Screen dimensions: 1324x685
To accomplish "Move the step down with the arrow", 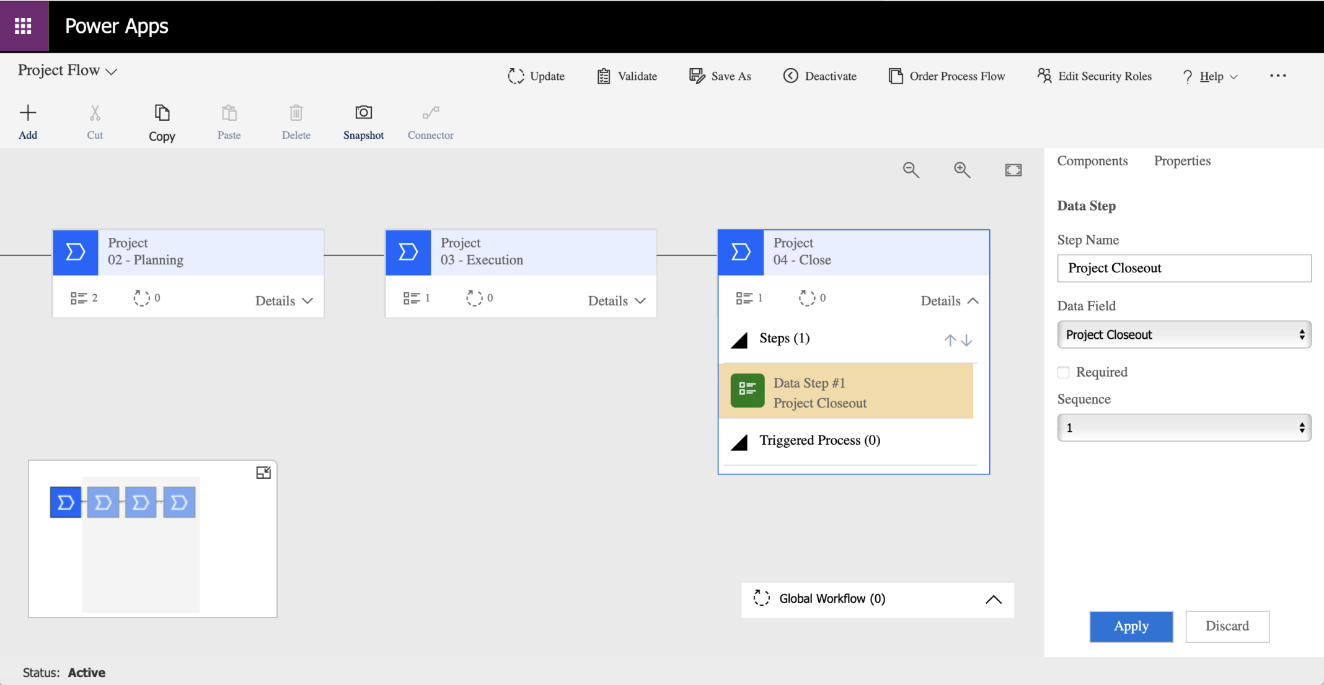I will [967, 340].
